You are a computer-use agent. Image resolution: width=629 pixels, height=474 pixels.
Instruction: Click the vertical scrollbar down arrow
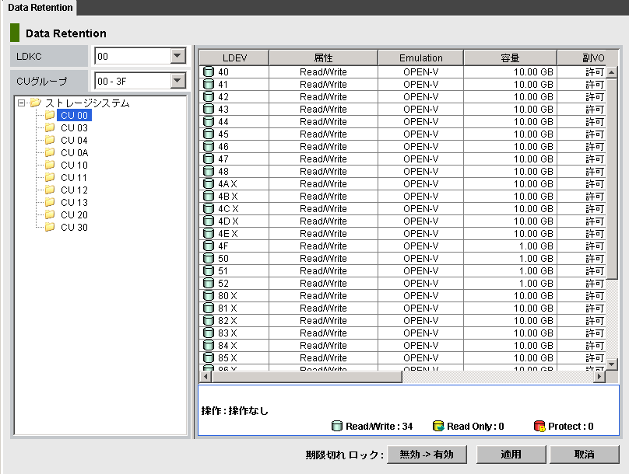(x=612, y=364)
